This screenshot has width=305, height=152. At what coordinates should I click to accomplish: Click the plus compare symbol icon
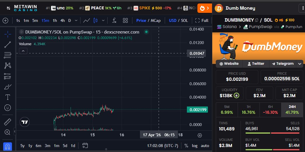click(6, 20)
